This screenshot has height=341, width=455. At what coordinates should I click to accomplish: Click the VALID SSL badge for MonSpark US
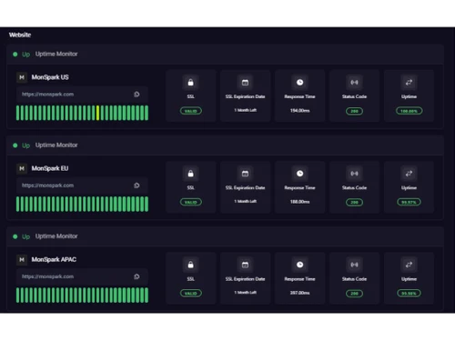[191, 111]
